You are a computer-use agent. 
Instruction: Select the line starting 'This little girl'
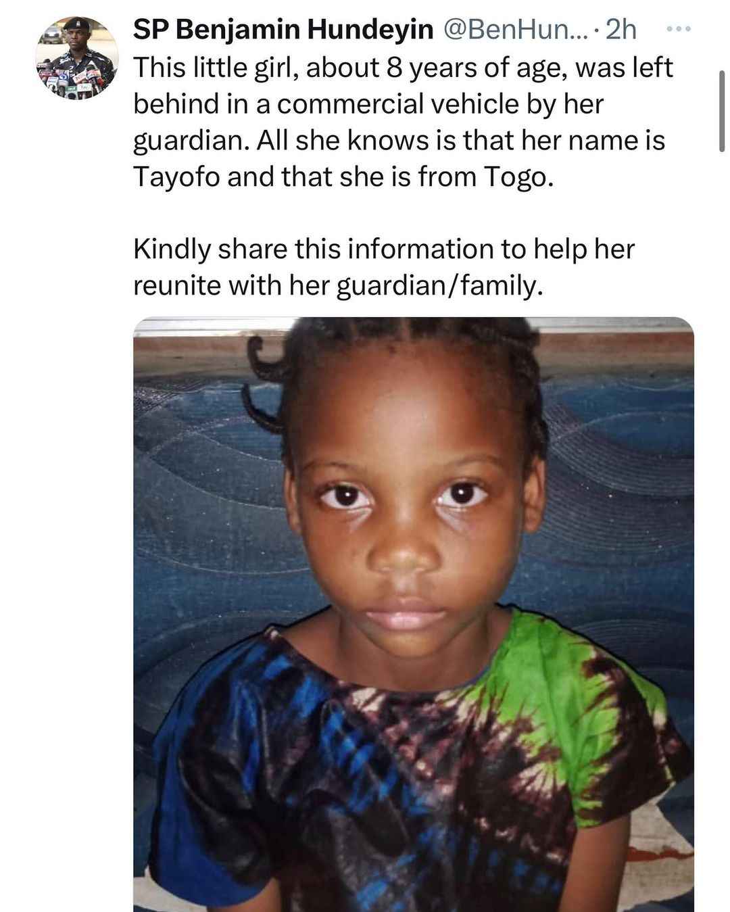404,68
